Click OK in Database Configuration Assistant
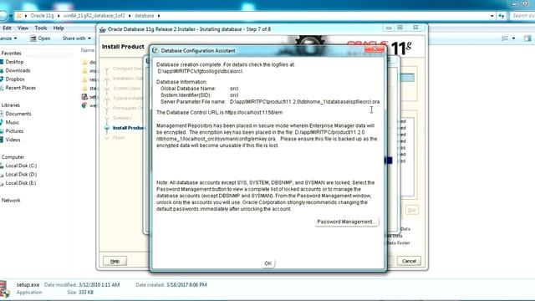535x301 pixels. [x=267, y=263]
